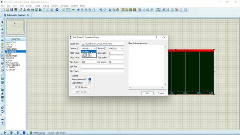
Task: Delete sheet using red X icon
Action: pyautogui.click(x=177, y=10)
